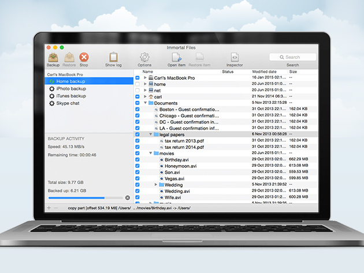Collapse the legal papers folder

click(x=151, y=134)
